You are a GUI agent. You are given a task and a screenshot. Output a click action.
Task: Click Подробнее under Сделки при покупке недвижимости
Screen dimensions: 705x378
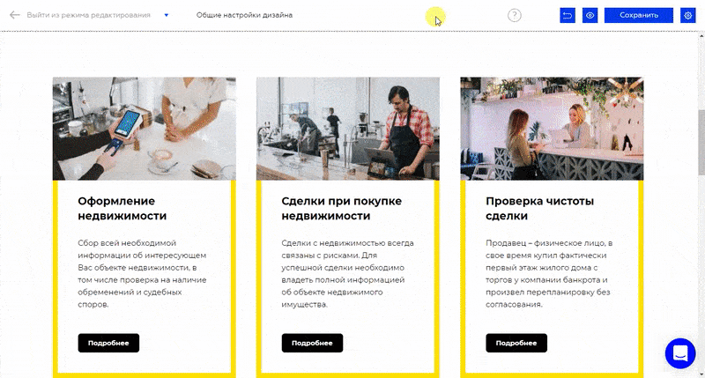pyautogui.click(x=312, y=343)
